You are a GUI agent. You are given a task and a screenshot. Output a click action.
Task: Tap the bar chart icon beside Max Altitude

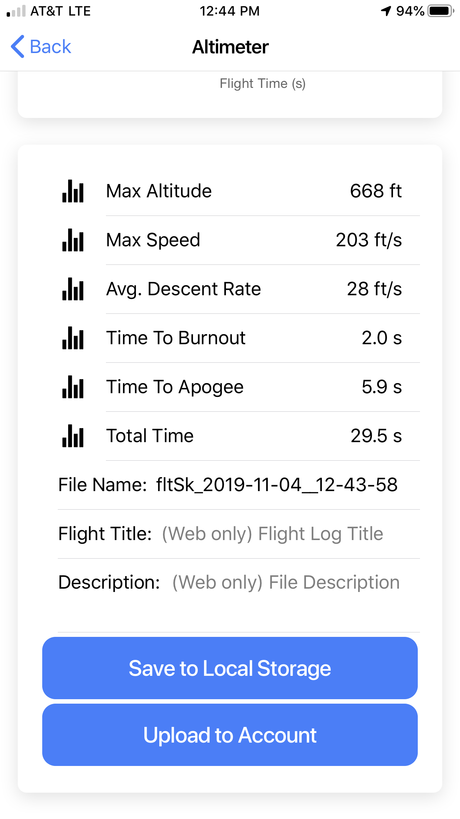[73, 191]
